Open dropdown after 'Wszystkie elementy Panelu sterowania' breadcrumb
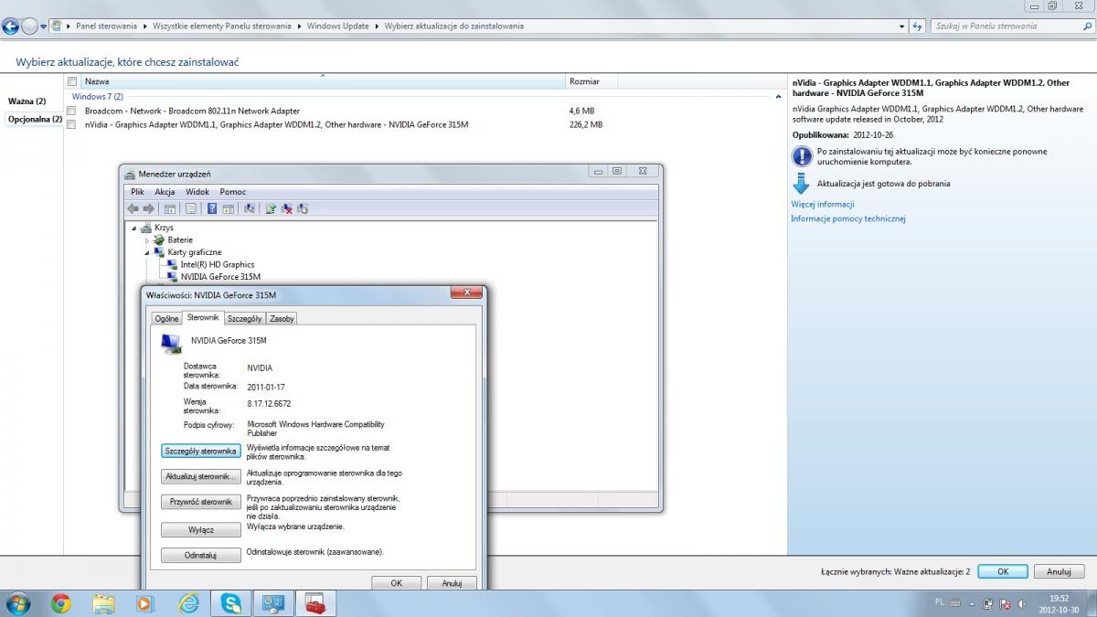This screenshot has width=1097, height=617. tap(299, 26)
